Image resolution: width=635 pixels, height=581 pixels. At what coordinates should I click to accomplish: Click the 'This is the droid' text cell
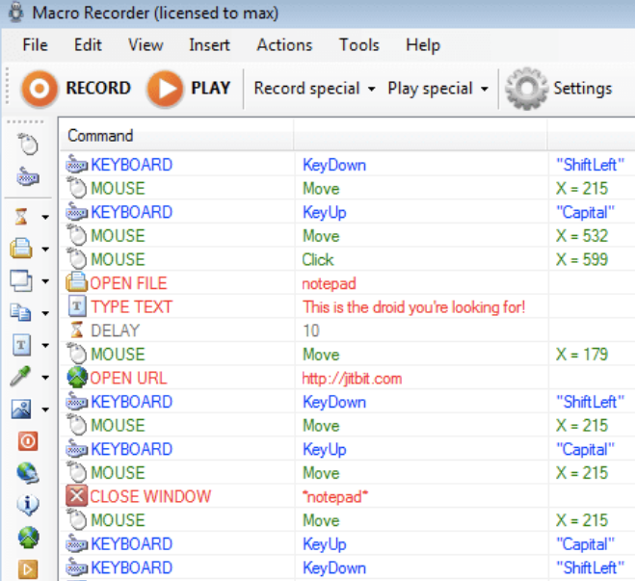click(413, 307)
